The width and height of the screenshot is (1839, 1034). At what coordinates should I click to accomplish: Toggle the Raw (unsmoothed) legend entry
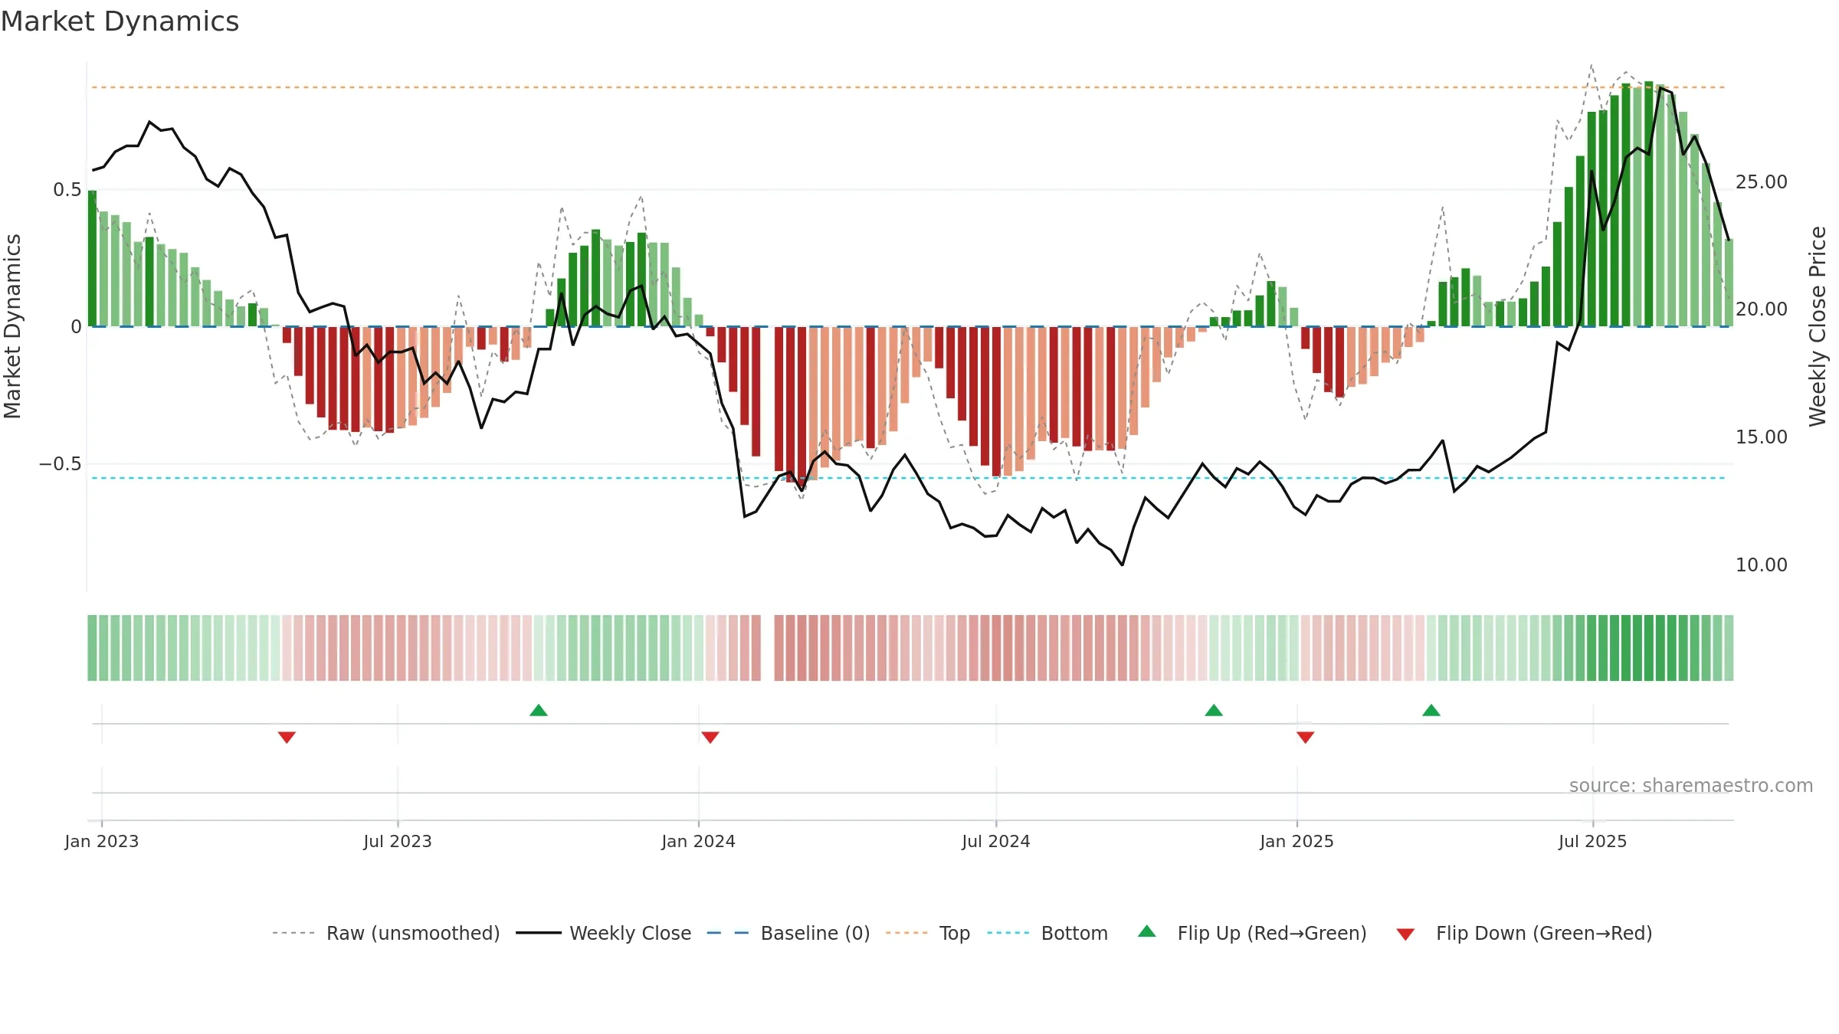[x=386, y=933]
